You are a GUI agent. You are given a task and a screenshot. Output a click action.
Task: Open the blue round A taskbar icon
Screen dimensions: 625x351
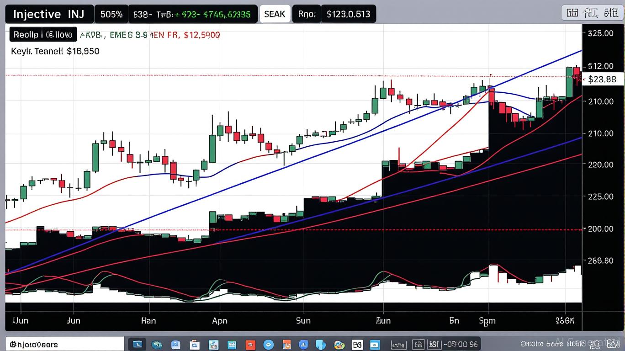[x=303, y=344]
